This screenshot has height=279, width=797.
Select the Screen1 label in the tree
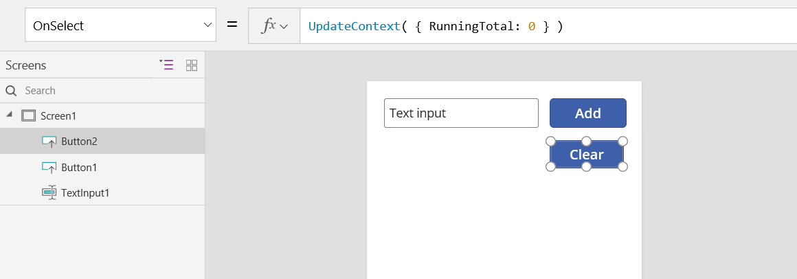tap(59, 115)
